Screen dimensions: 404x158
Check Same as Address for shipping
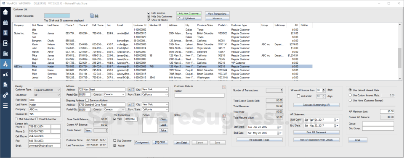tap(87, 100)
